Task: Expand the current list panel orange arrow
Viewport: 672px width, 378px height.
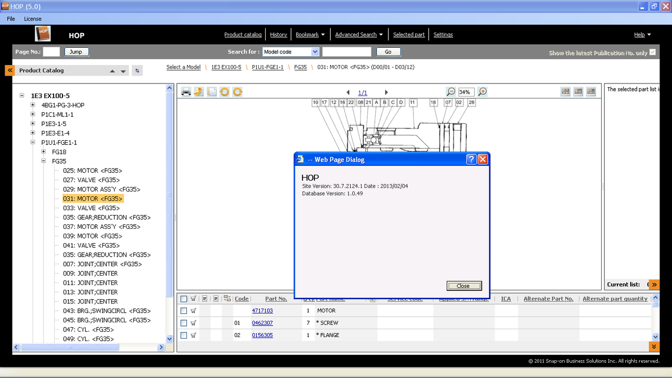Action: click(654, 285)
